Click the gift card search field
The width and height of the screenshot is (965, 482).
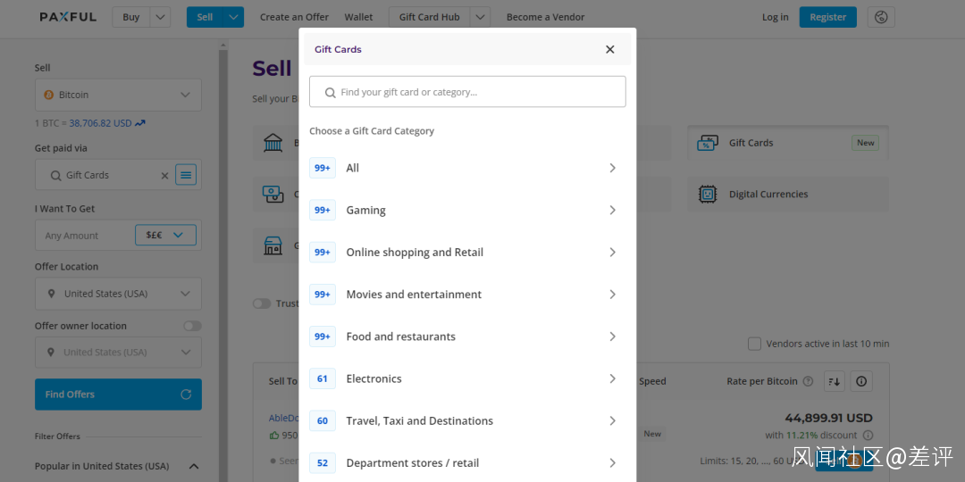467,92
